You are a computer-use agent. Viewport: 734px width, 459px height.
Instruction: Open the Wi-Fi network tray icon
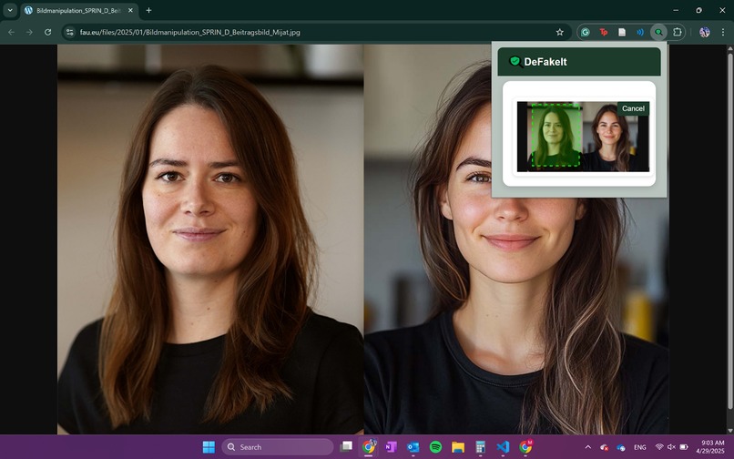[x=659, y=447]
